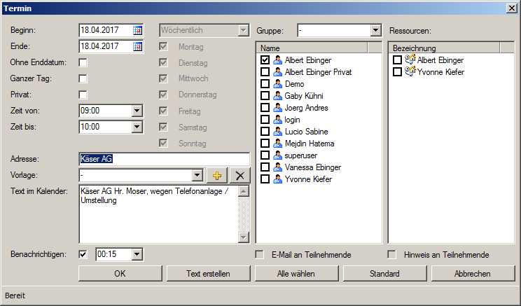
Task: Click into the Adresse input field
Action: (x=165, y=159)
